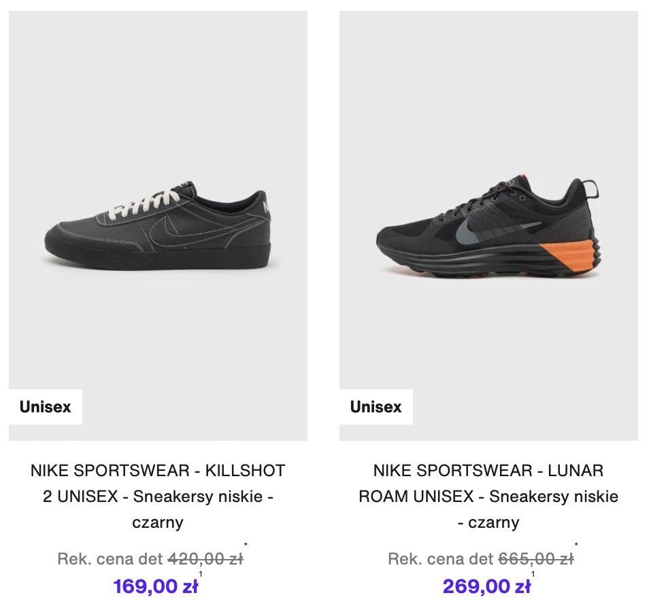Open the NIKE SPORTSWEAR - KILLSHOT 2 UNISEX title
This screenshot has height=610, width=649.
[158, 496]
